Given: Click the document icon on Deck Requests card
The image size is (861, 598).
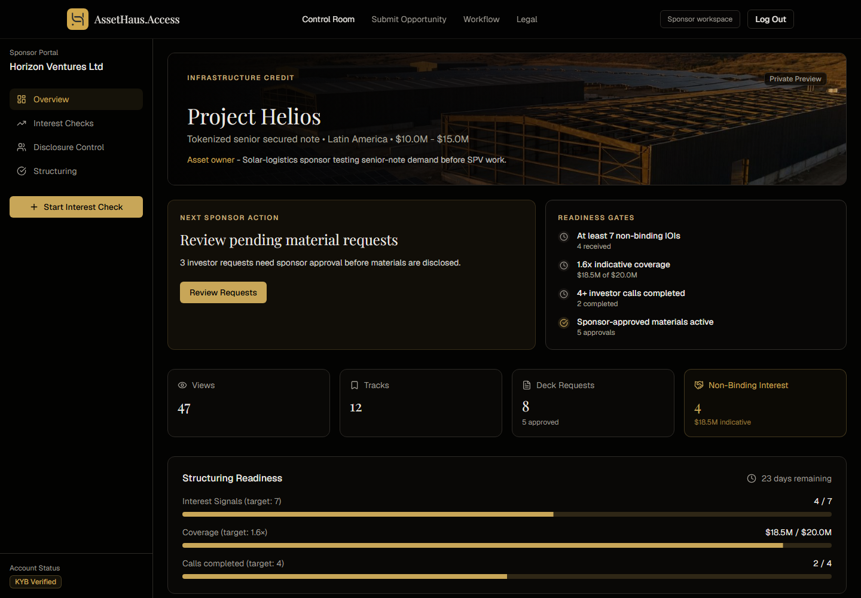Looking at the screenshot, I should (527, 385).
